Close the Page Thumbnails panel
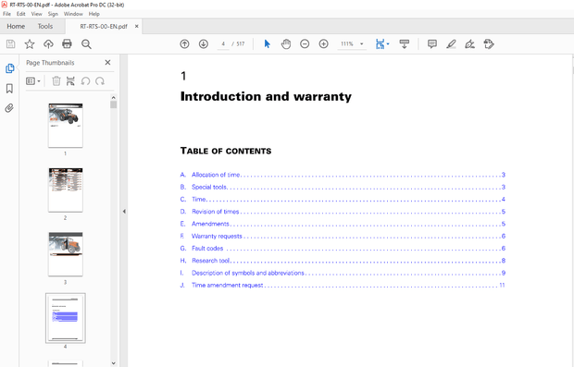The width and height of the screenshot is (574, 367). (x=107, y=63)
